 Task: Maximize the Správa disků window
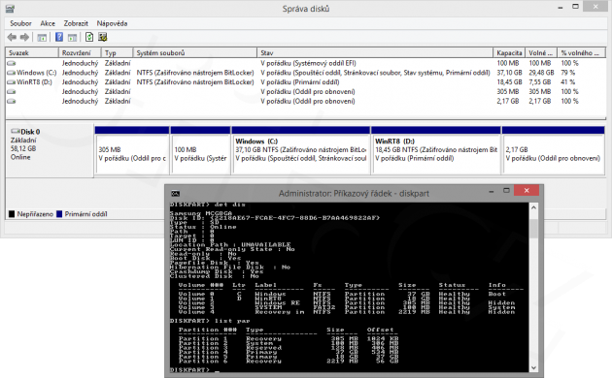click(575, 6)
